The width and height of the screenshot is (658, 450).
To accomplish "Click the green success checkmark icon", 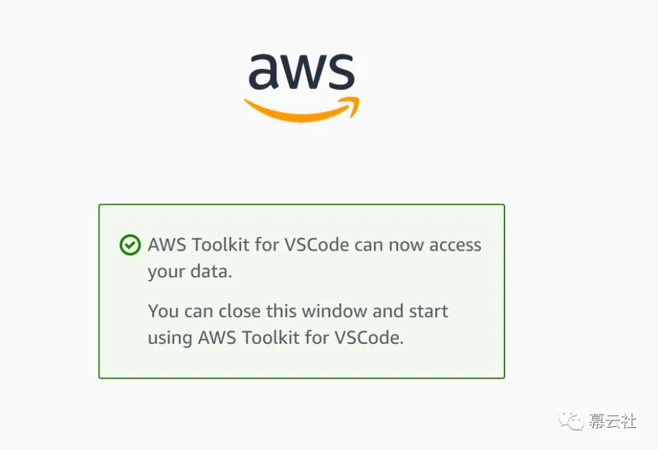I will click(130, 245).
